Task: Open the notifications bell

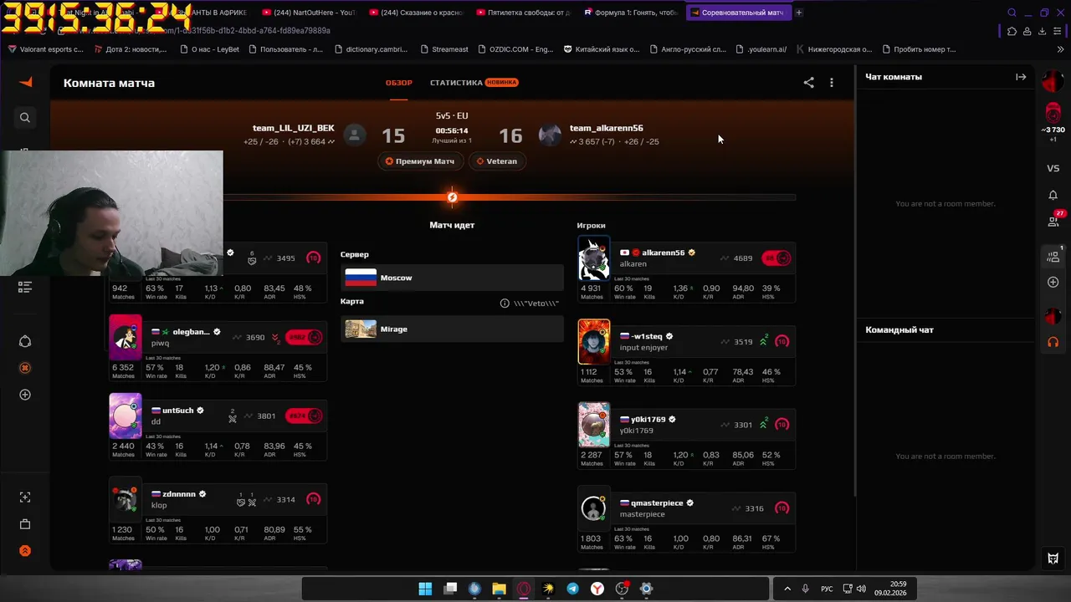Action: click(1053, 195)
